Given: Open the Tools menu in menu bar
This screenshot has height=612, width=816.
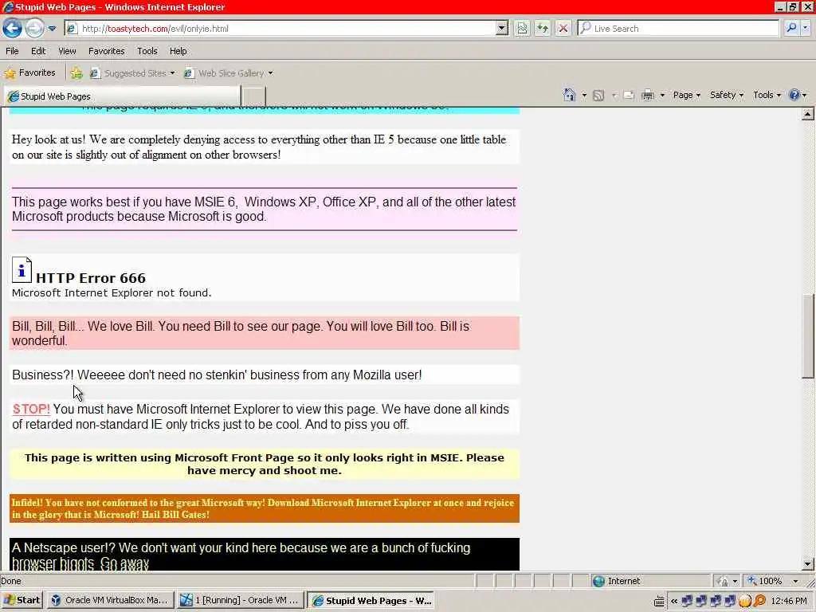Looking at the screenshot, I should pyautogui.click(x=147, y=51).
